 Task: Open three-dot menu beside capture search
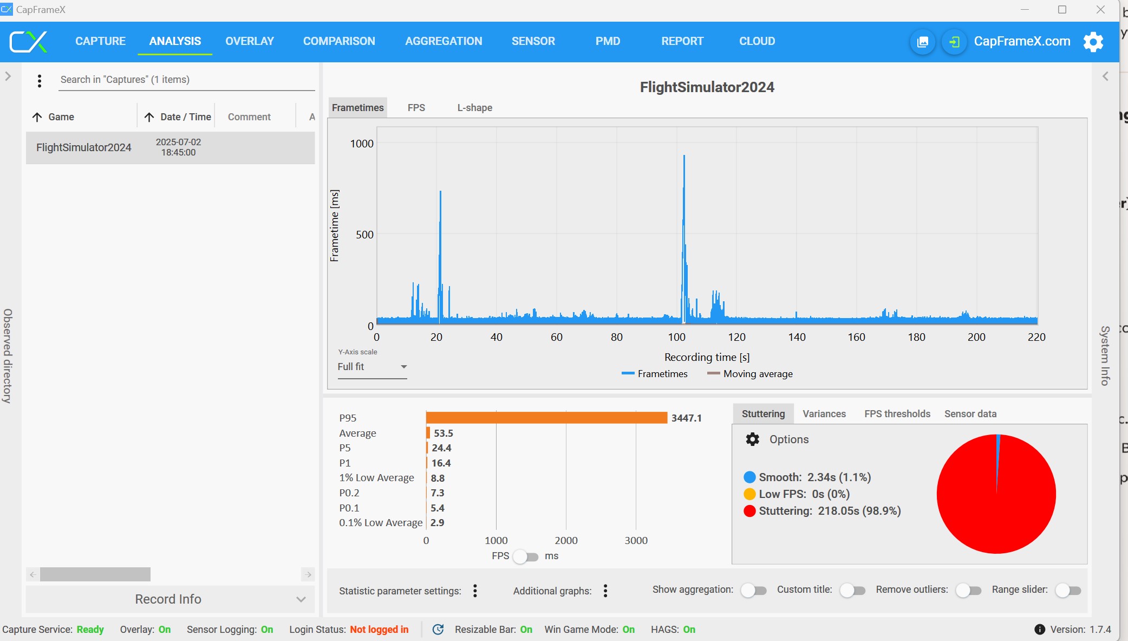[x=40, y=81]
